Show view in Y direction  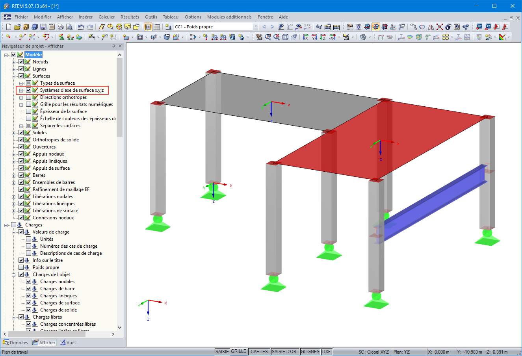pyautogui.click(x=314, y=37)
